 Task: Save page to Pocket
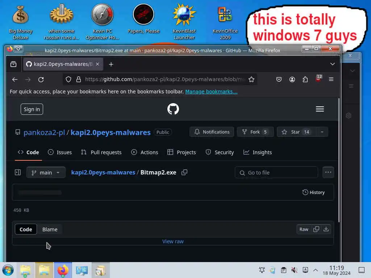(279, 79)
